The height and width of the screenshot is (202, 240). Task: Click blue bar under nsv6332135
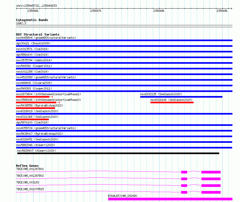181,97
